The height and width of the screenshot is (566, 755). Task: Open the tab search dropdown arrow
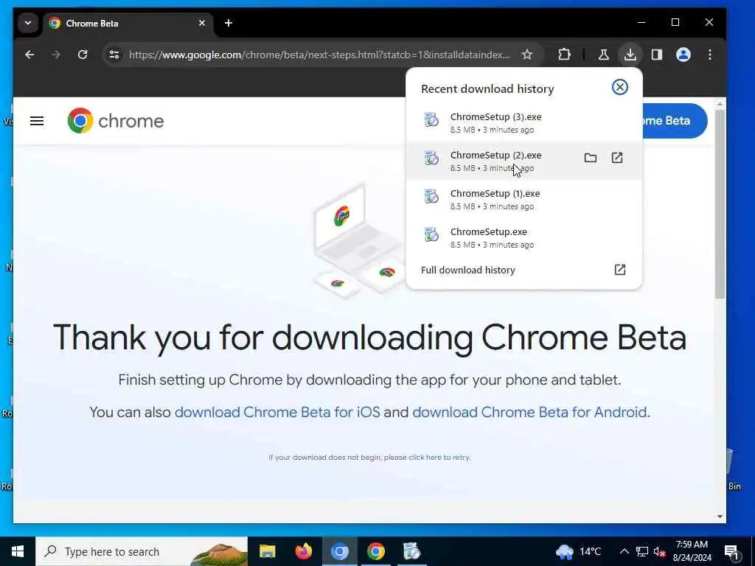click(x=28, y=23)
